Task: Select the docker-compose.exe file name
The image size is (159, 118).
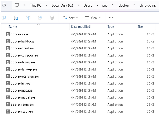Action: click(25, 55)
